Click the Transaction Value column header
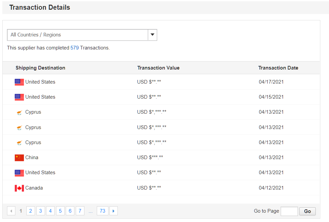 pyautogui.click(x=158, y=68)
